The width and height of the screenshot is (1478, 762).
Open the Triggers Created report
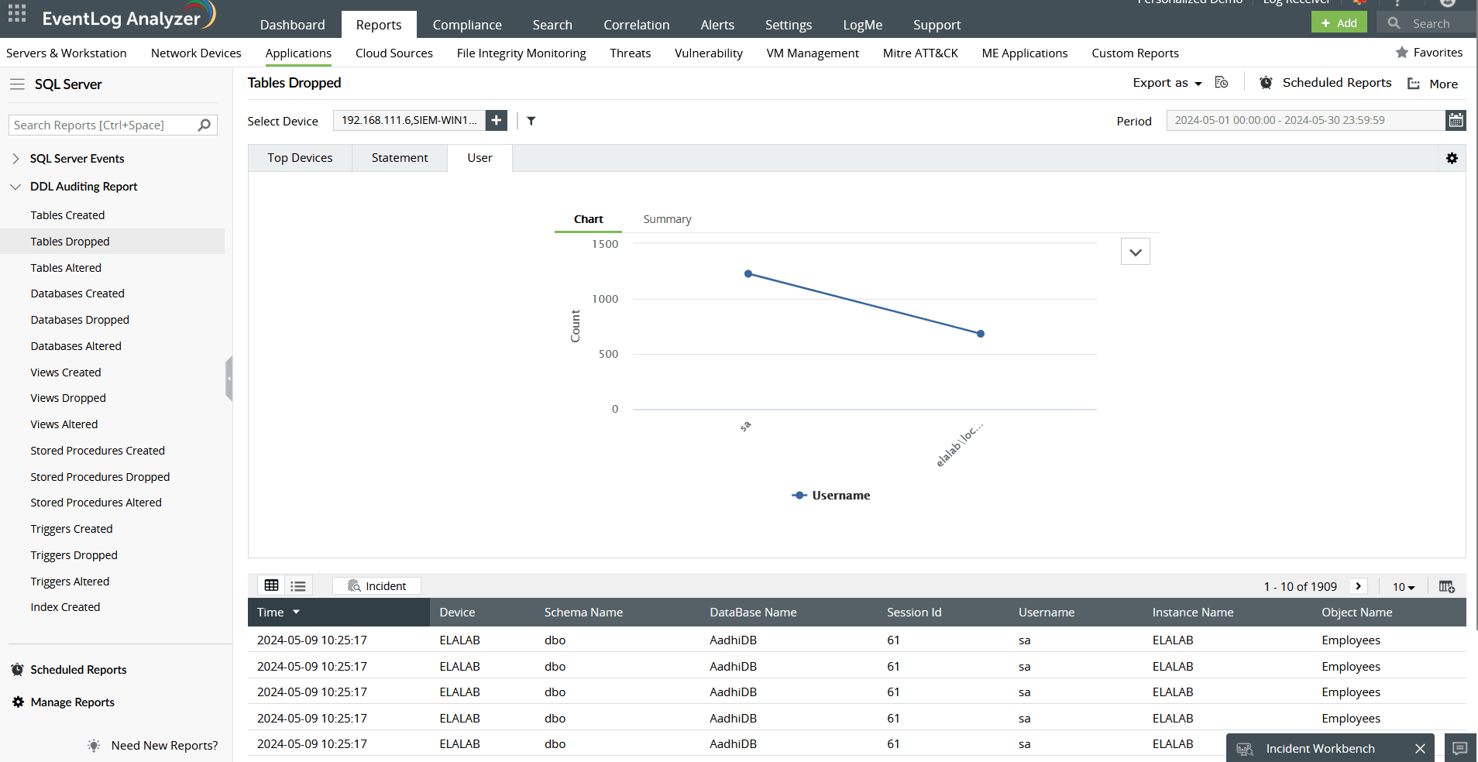point(72,529)
